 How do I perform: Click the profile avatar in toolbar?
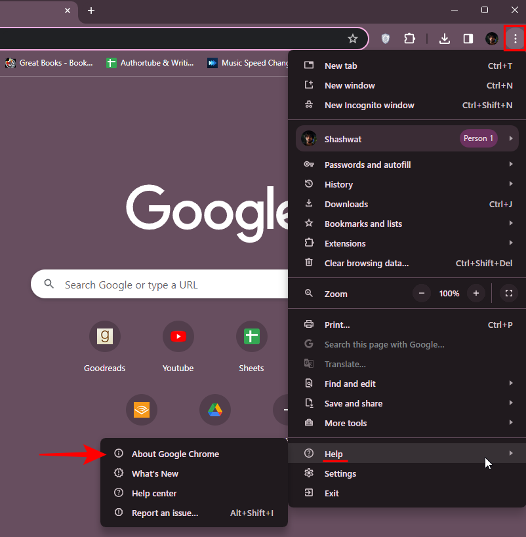pyautogui.click(x=492, y=39)
